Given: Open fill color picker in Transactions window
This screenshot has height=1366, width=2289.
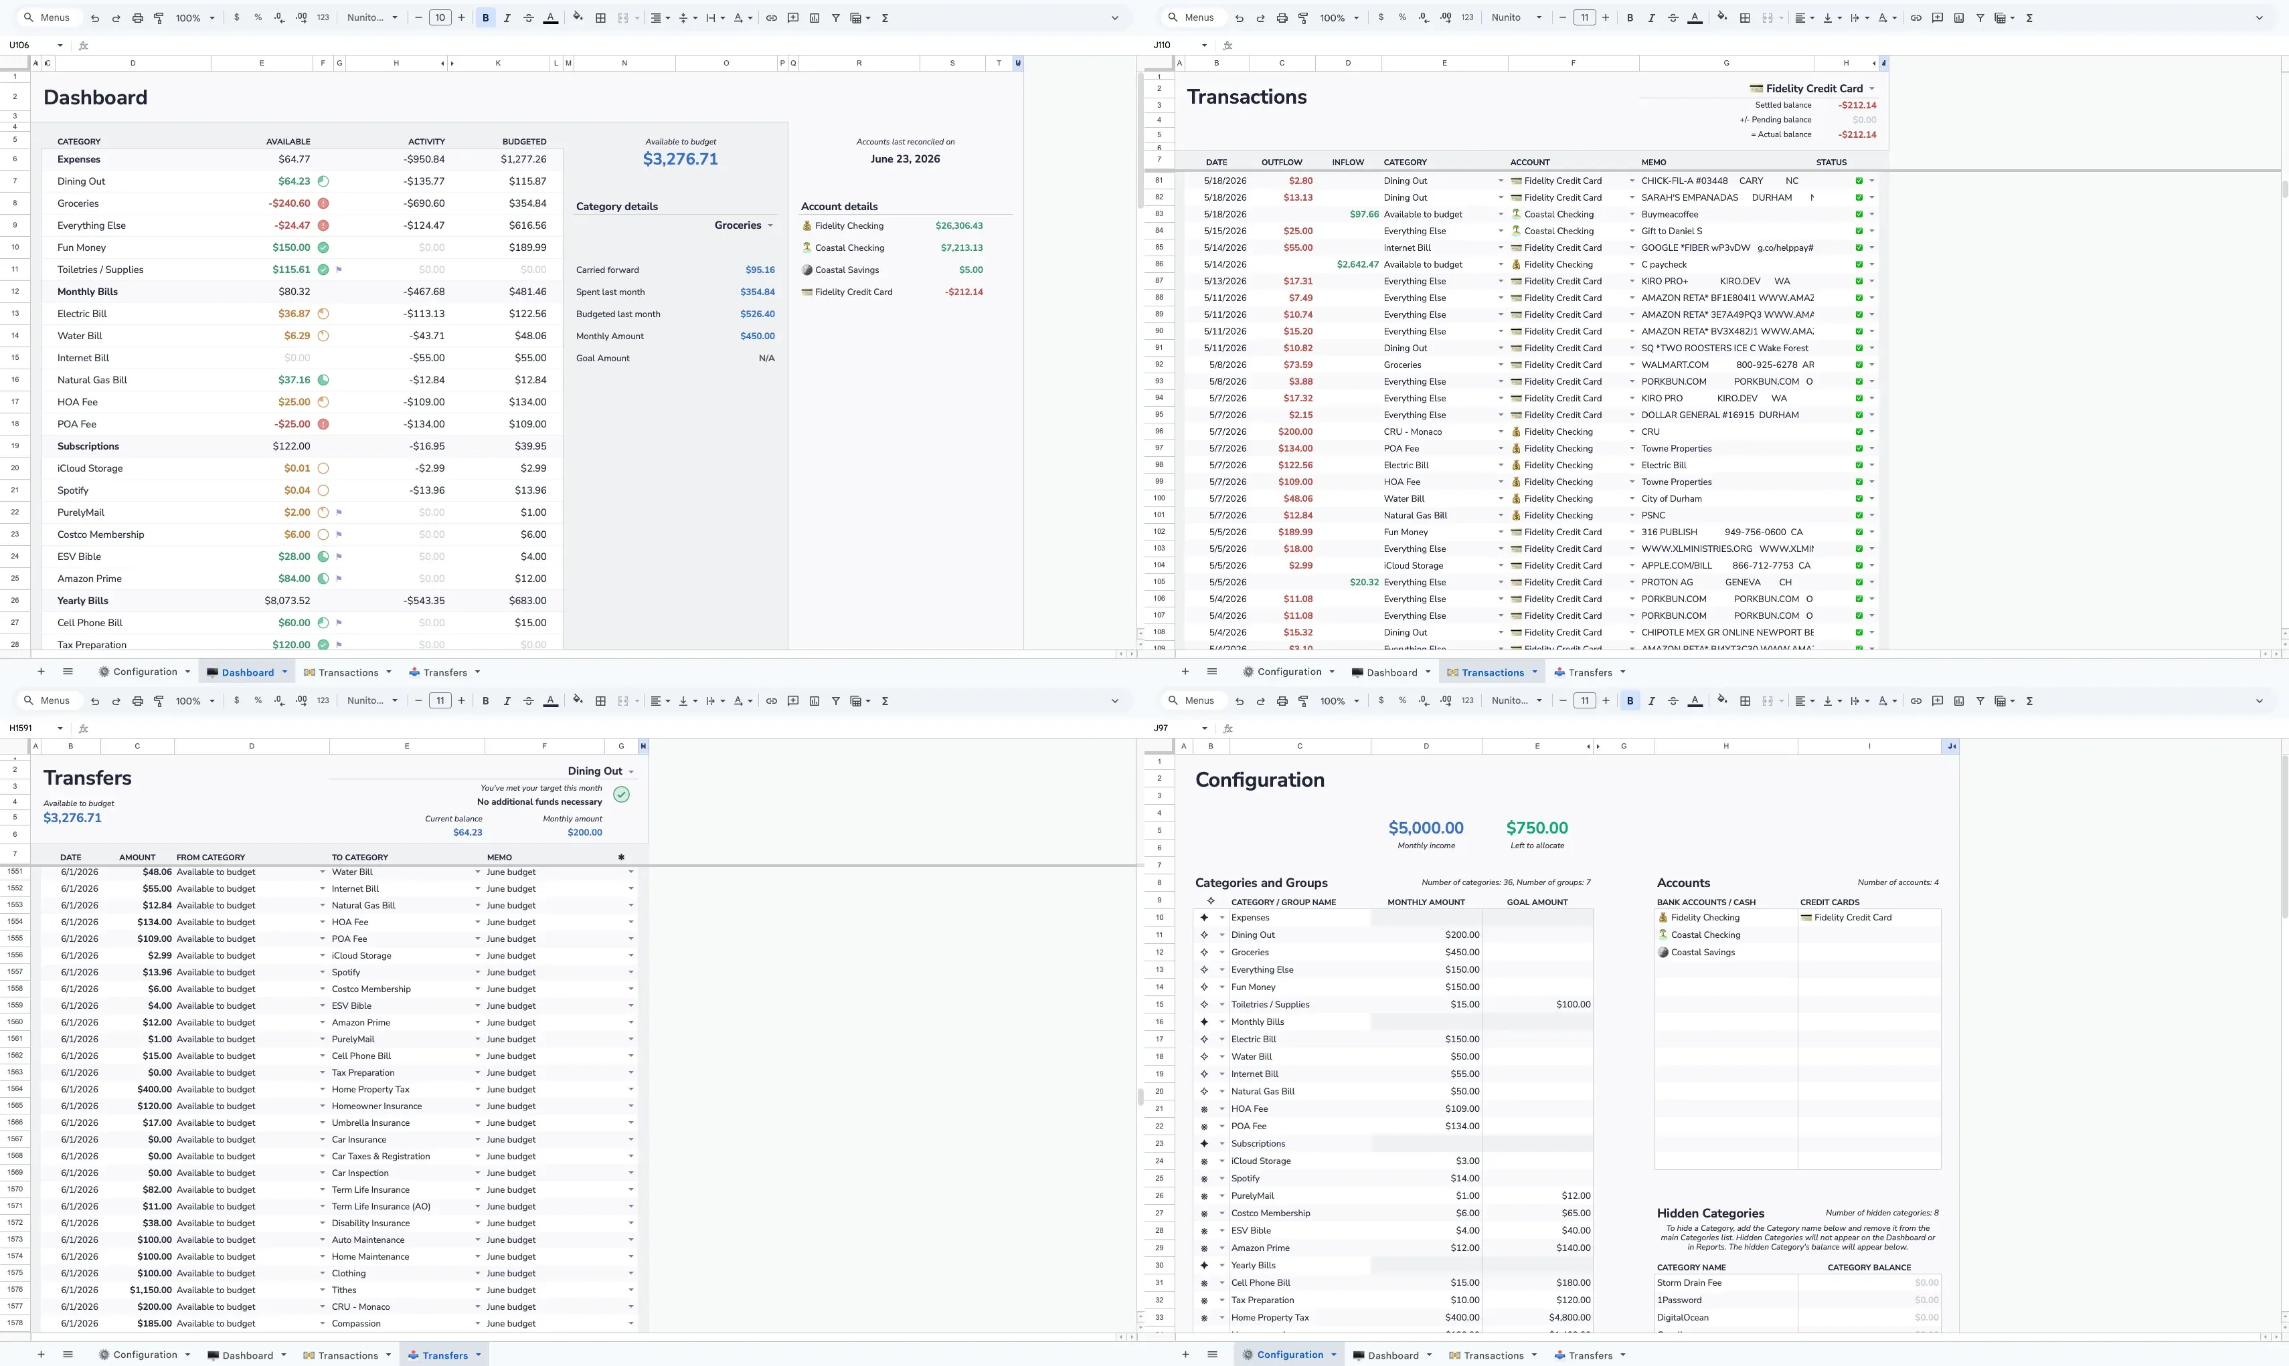Looking at the screenshot, I should click(x=1722, y=17).
